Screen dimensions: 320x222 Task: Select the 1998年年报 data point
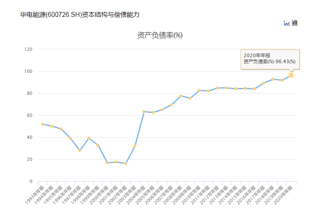click(x=89, y=138)
